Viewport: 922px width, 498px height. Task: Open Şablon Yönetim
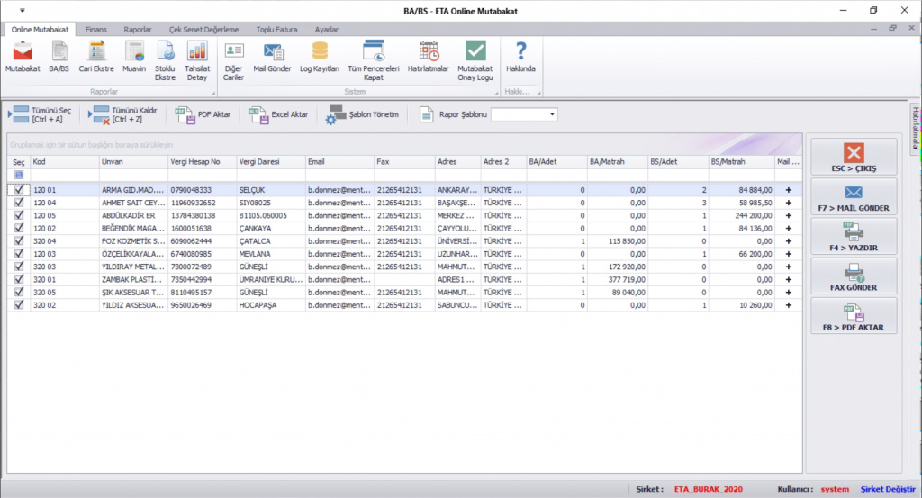[x=363, y=114]
